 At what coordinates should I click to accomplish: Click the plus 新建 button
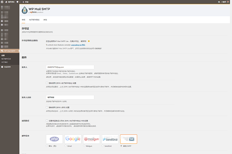(25, 2)
